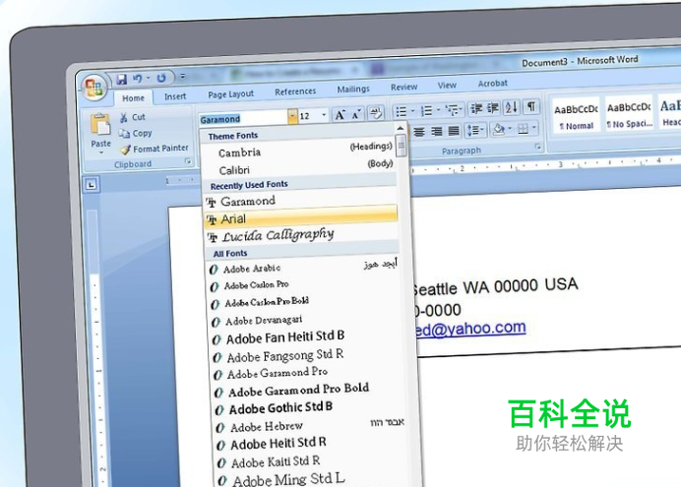Select Cambria headings theme font
The image size is (681, 487).
(x=299, y=151)
